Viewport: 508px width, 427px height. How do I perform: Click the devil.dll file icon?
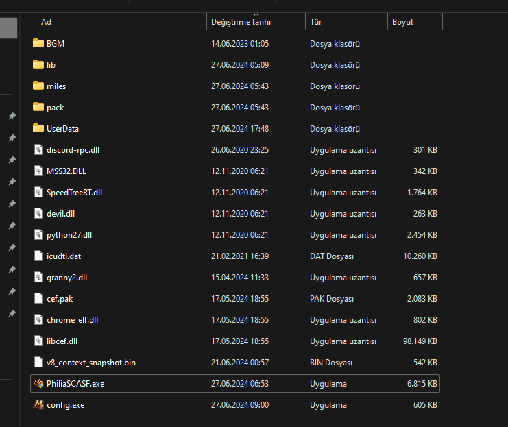(38, 213)
